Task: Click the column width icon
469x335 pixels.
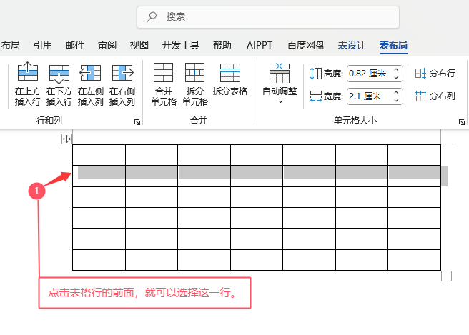Action: click(315, 96)
